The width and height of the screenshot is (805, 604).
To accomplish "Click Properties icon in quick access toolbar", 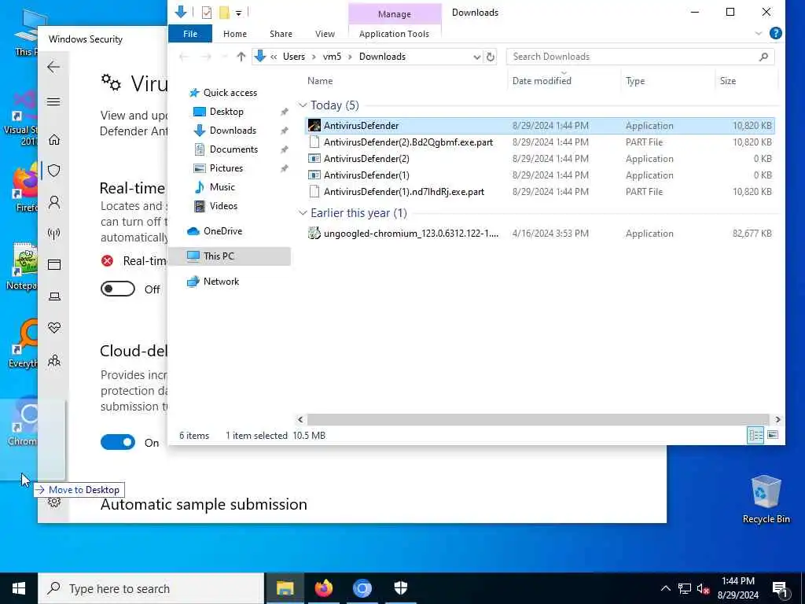I will pos(207,13).
